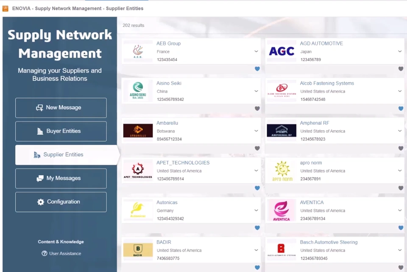The width and height of the screenshot is (407, 272).
Task: Toggle favorite heart for Autonicas
Action: coord(257,227)
